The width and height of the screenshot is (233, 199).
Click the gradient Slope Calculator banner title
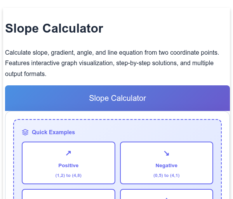tap(117, 98)
